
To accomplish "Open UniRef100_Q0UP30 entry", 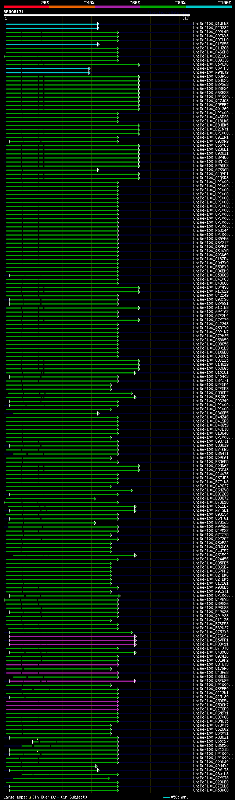I will point(211,77).
